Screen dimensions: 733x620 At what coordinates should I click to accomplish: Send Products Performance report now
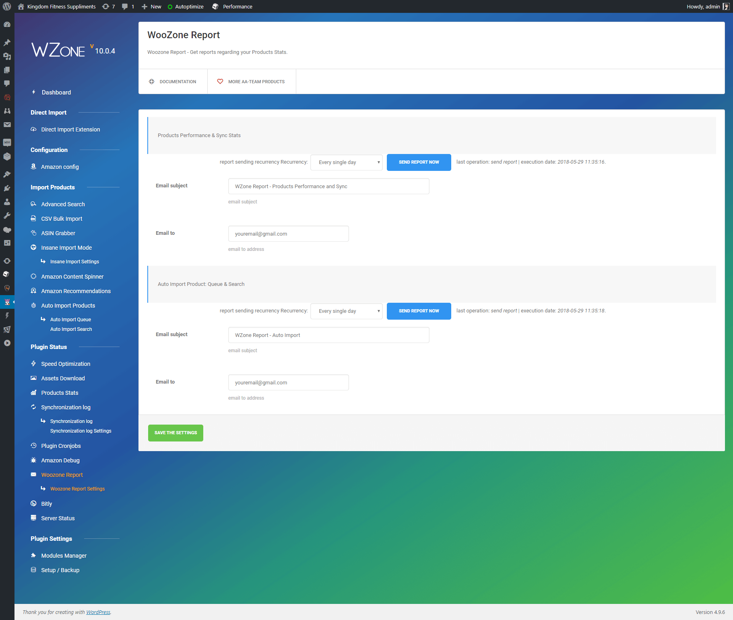pos(419,162)
